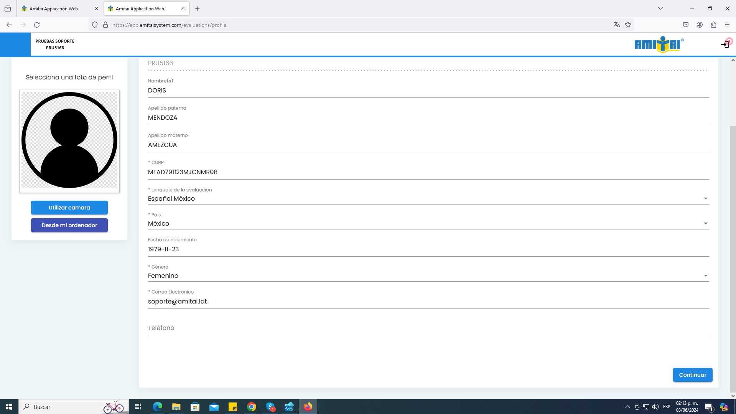Click the AMITAI logo

pos(659,45)
